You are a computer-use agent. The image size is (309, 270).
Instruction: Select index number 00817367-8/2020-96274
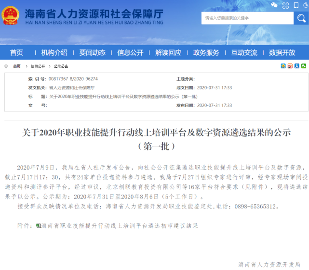tap(73, 79)
